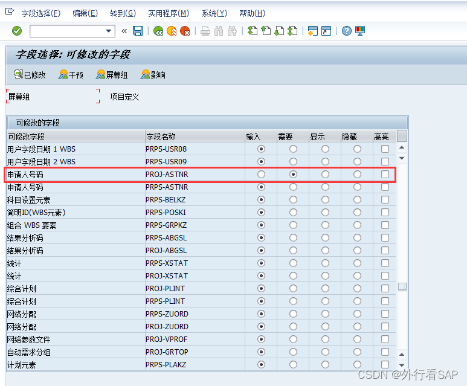
Task: Open the 转到(G) menu
Action: coord(123,13)
